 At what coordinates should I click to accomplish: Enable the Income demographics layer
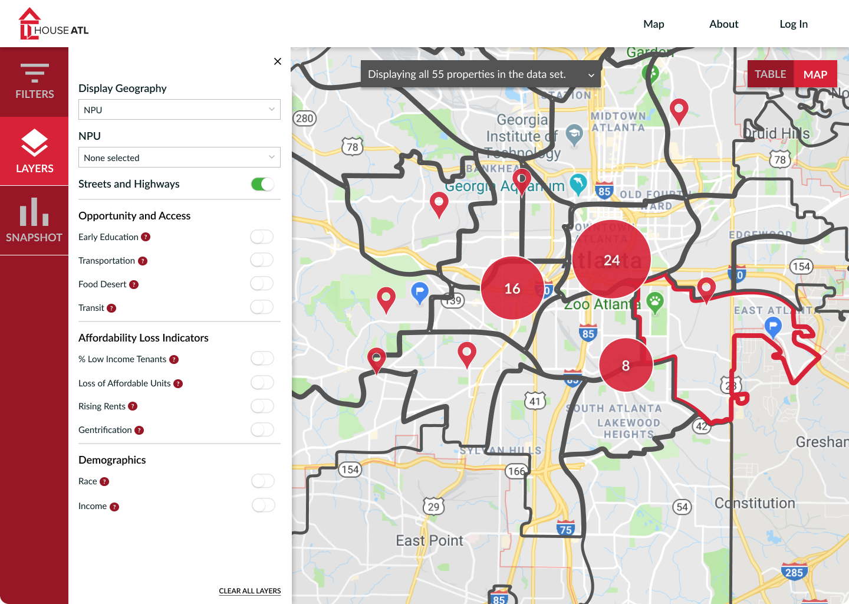tap(264, 505)
